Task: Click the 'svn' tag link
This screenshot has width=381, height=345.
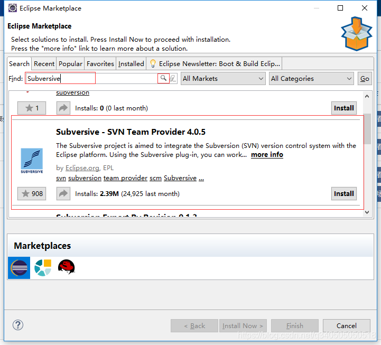Action: tap(61, 178)
